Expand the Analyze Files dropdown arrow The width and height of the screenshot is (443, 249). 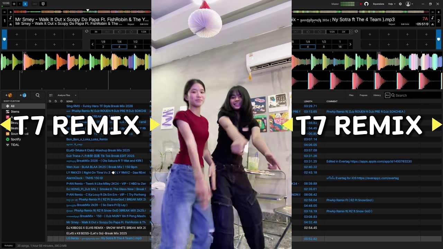75,95
